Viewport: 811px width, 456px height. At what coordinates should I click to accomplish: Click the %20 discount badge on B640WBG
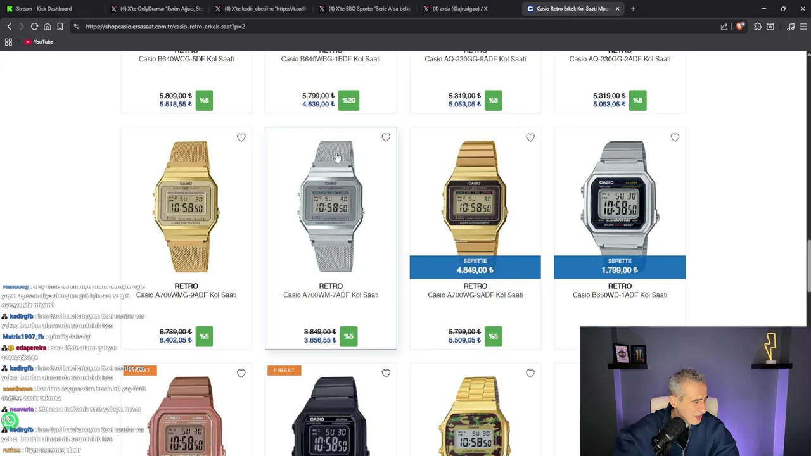point(348,100)
